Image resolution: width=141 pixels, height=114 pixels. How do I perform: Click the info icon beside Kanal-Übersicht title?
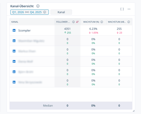(38, 6)
